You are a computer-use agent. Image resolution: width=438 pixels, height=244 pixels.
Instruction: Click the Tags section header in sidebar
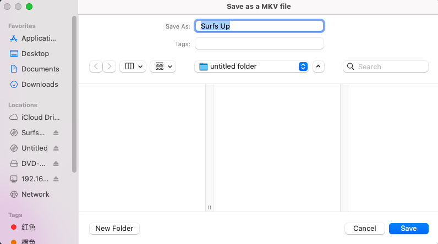15,215
